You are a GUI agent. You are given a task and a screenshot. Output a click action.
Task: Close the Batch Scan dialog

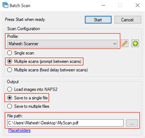[x=138, y=5]
